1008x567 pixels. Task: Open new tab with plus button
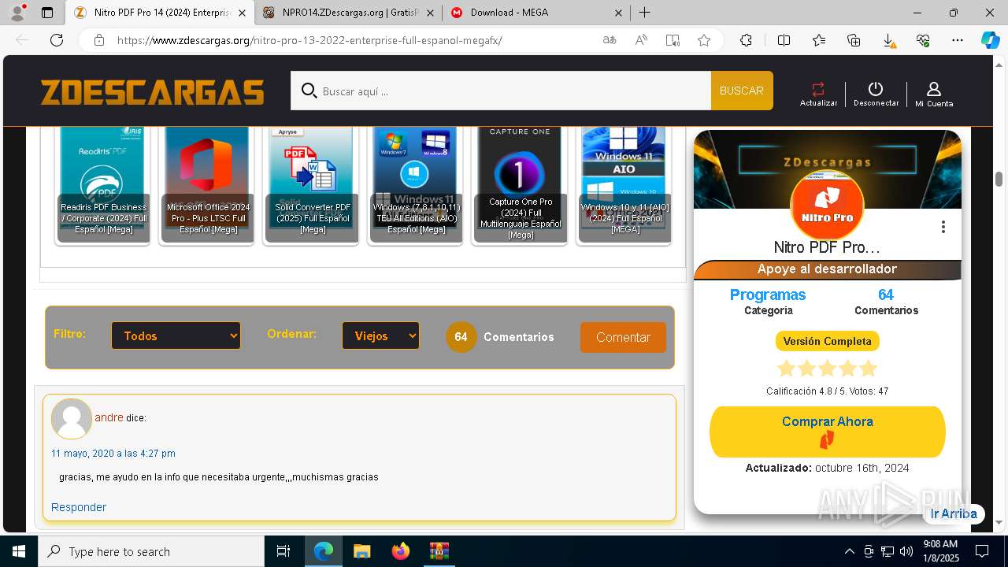(644, 13)
